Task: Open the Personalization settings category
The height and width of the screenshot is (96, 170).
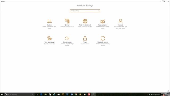Action: [x=103, y=24]
